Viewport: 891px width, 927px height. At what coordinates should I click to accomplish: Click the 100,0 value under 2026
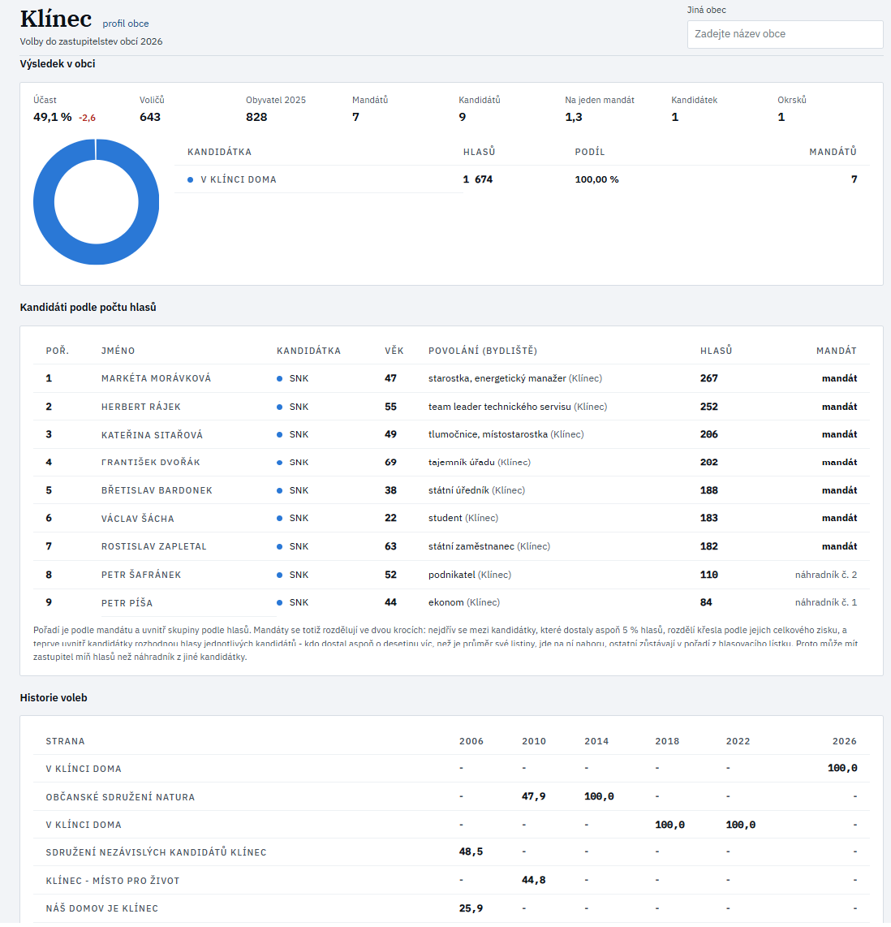[842, 769]
